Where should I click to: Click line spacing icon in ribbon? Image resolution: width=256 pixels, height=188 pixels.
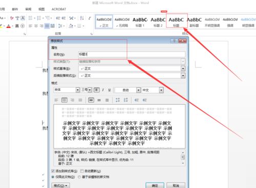click(60, 26)
